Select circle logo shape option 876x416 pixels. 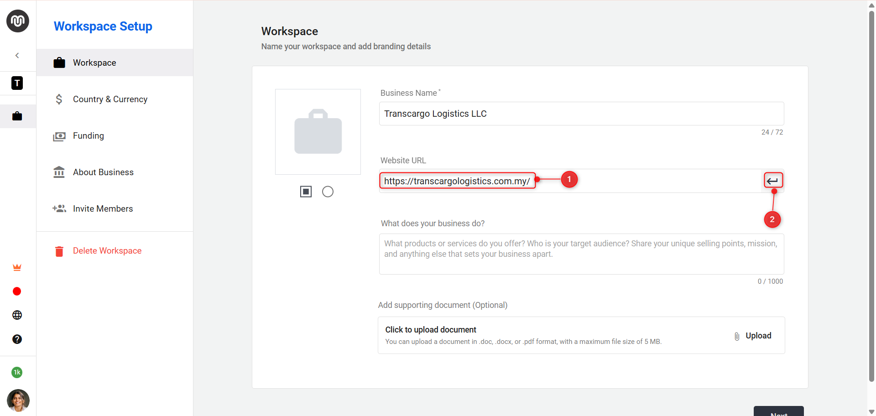(328, 192)
